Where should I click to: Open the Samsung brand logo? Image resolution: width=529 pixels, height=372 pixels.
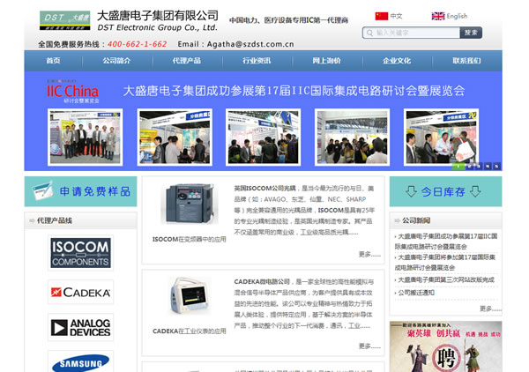80,362
